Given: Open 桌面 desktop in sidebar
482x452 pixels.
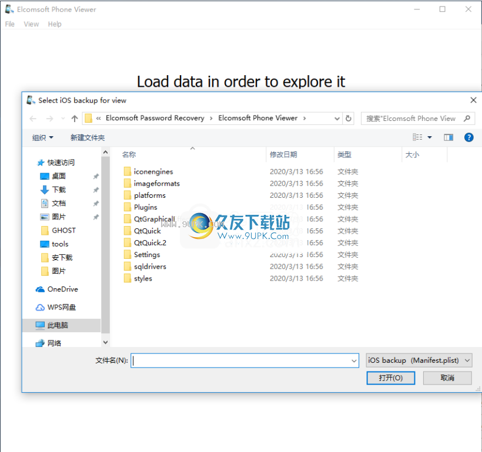Looking at the screenshot, I should coord(53,176).
